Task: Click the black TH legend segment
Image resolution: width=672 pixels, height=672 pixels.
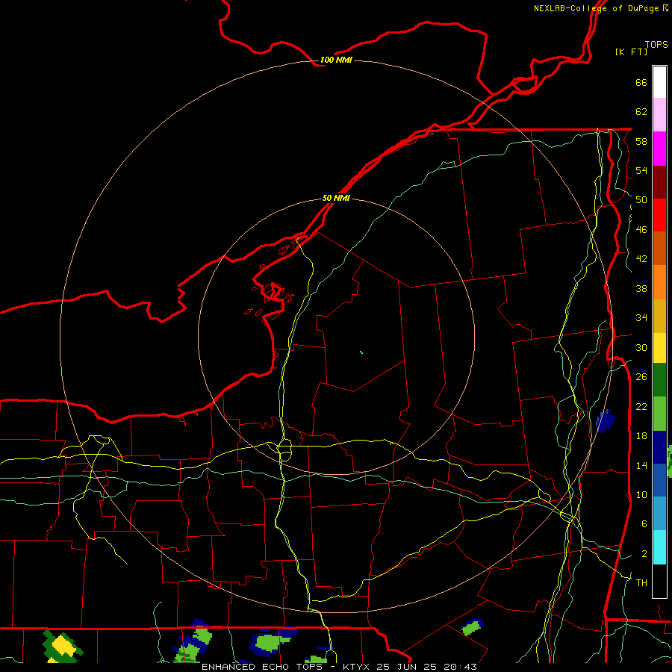Action: click(659, 581)
